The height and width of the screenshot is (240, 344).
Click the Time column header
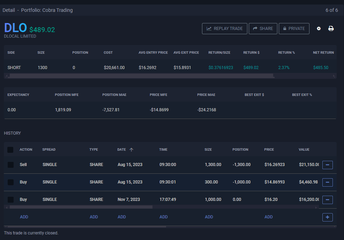tap(163, 150)
